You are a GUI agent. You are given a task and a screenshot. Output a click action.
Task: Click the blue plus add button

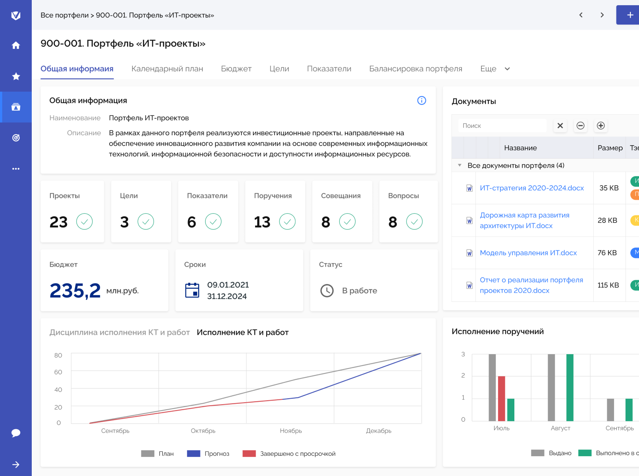[x=629, y=15]
